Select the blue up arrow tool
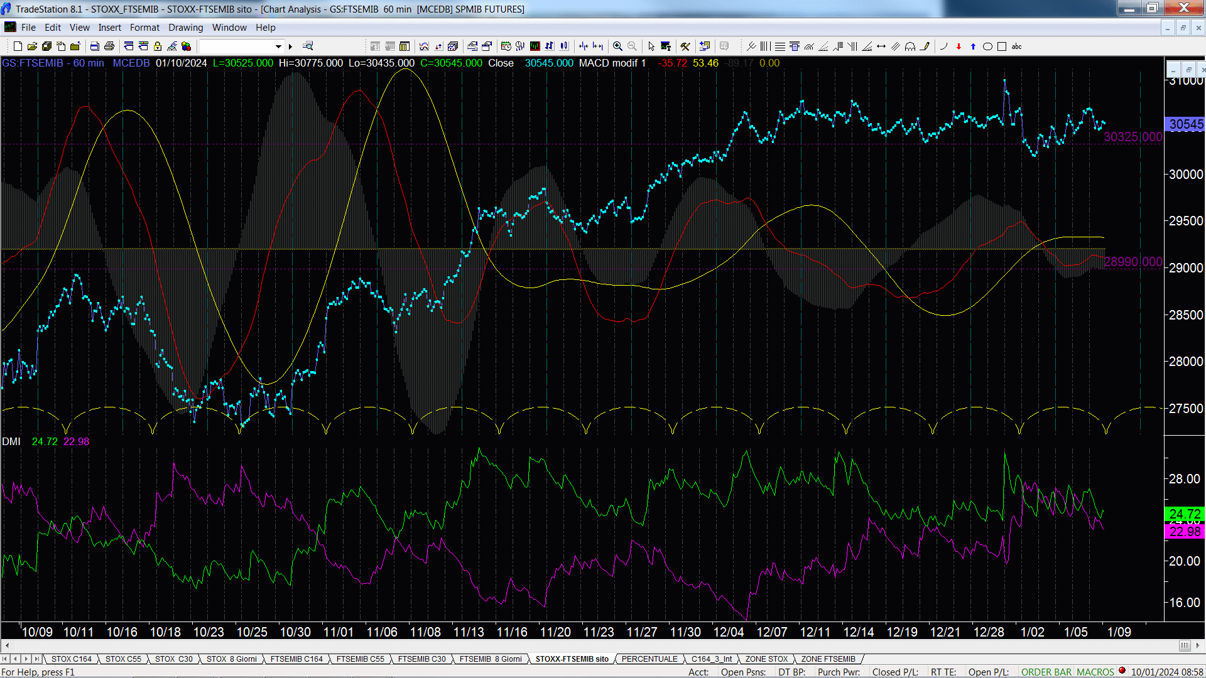 pyautogui.click(x=973, y=46)
